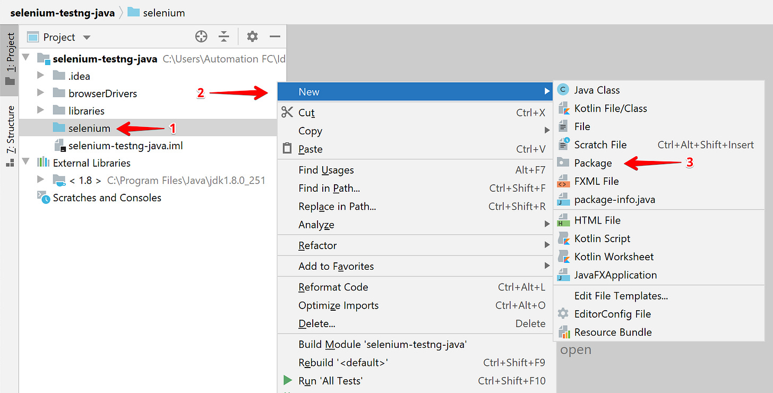Click the green Run triangle icon
773x393 pixels.
tap(287, 380)
